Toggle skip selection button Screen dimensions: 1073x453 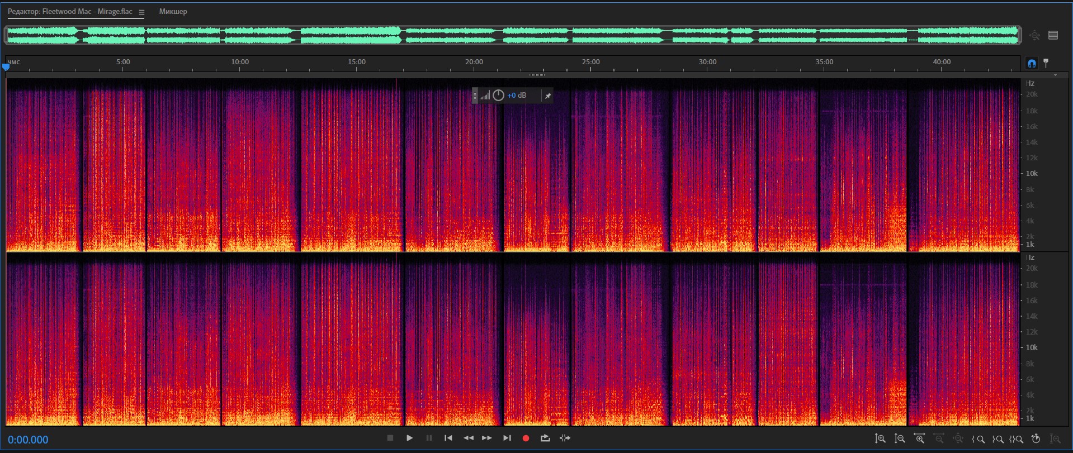coord(565,438)
